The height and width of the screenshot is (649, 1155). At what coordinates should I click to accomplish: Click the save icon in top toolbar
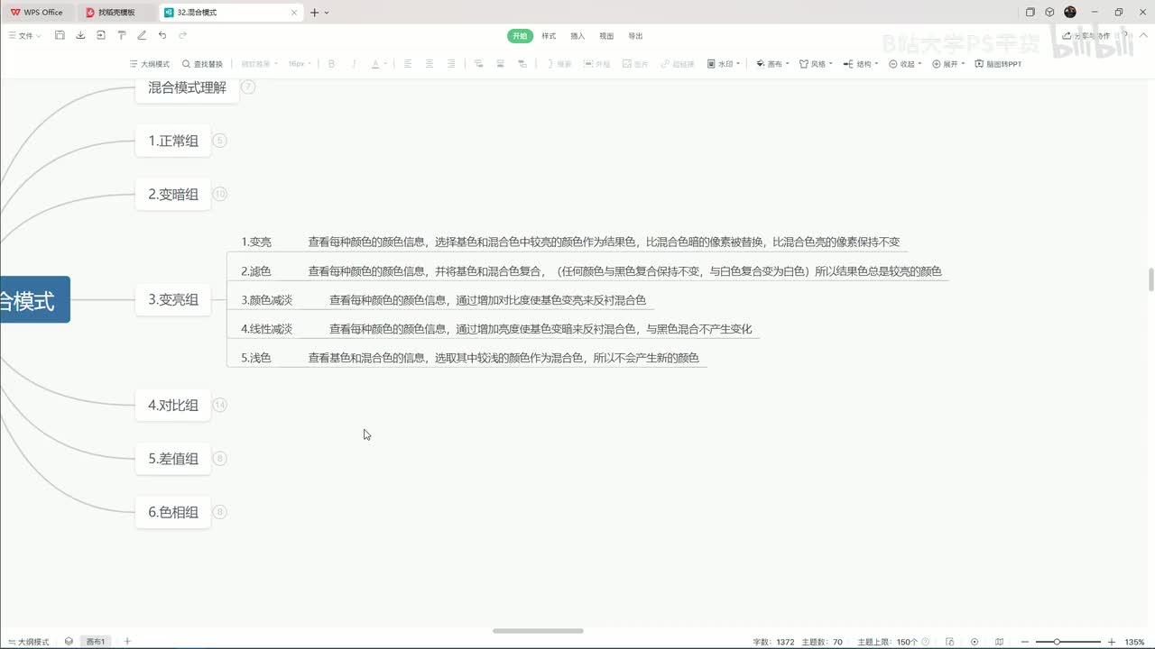pos(60,35)
